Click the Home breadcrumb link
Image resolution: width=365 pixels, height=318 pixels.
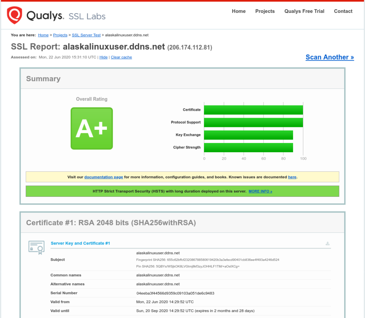click(43, 35)
